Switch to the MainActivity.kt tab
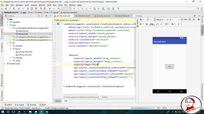The image size is (204, 114). tap(84, 16)
